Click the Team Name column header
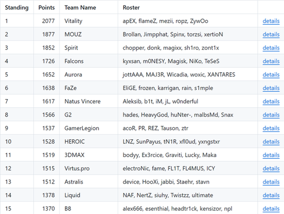 [80, 7]
